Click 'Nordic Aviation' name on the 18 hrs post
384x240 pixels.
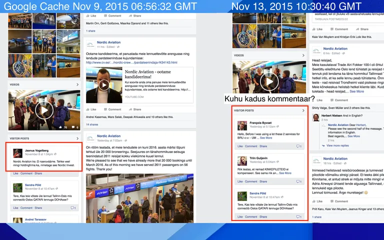coord(335,158)
